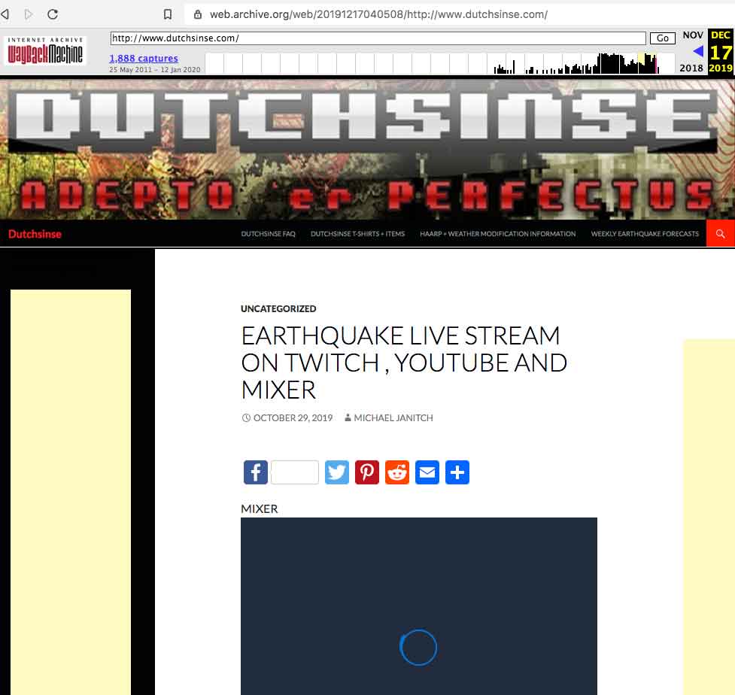The width and height of the screenshot is (735, 695).
Task: Open the blue plus more-sharing button
Action: pos(457,472)
